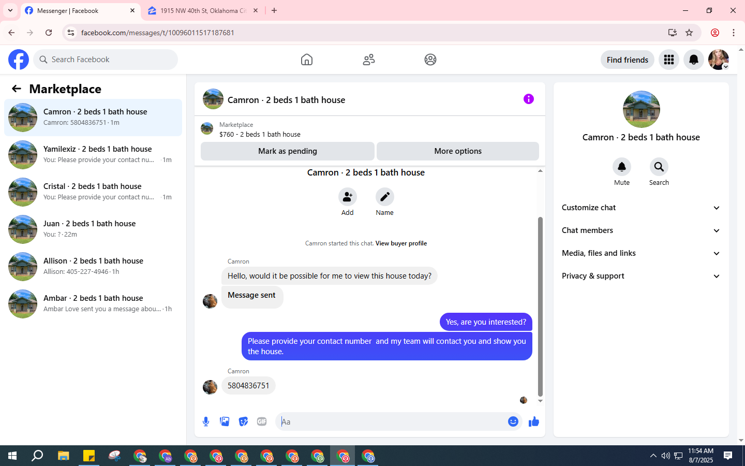Click the 5804836751 message bubble
The height and width of the screenshot is (466, 745).
(x=248, y=386)
